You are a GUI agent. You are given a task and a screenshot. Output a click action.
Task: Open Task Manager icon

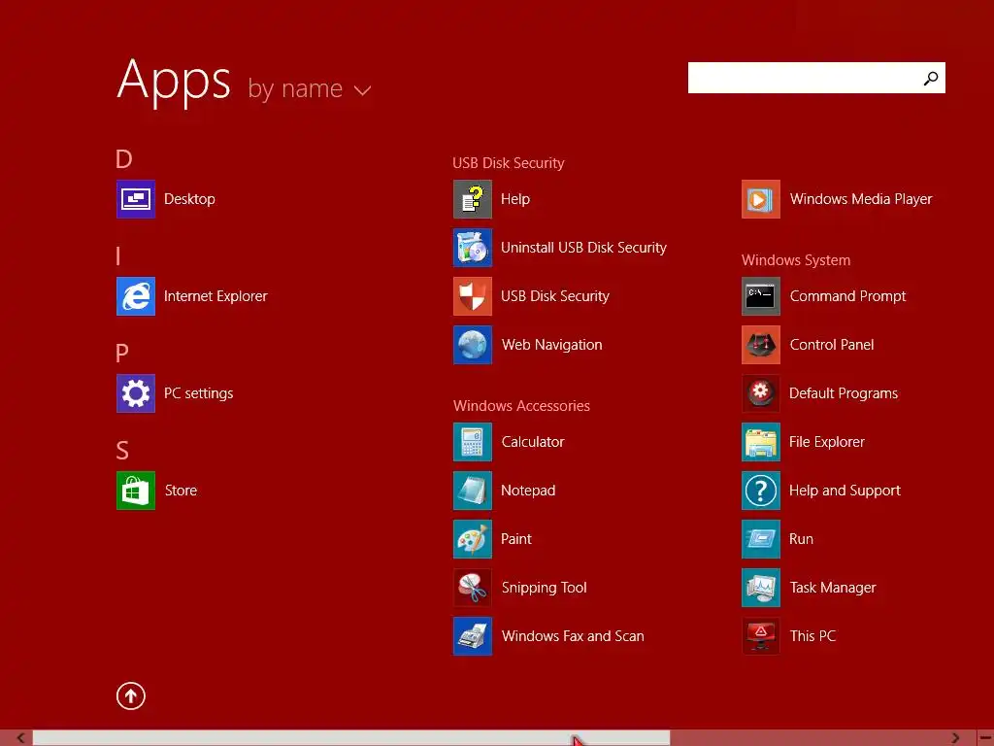761,588
